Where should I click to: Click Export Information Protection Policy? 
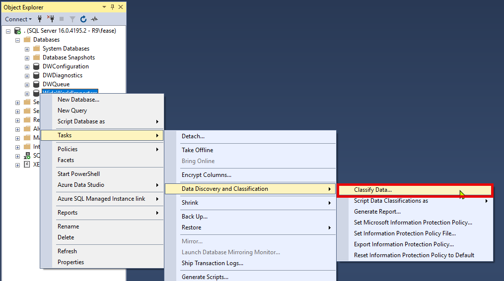coord(404,244)
